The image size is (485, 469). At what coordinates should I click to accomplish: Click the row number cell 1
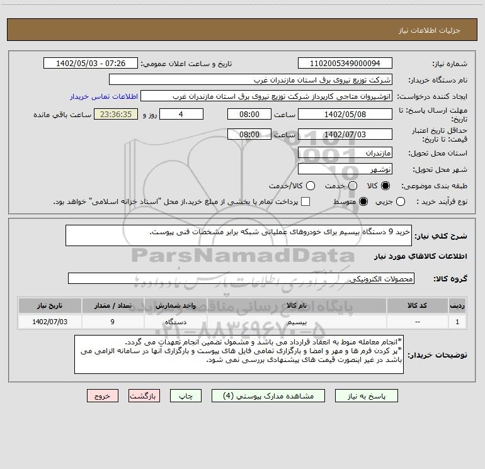[457, 322]
